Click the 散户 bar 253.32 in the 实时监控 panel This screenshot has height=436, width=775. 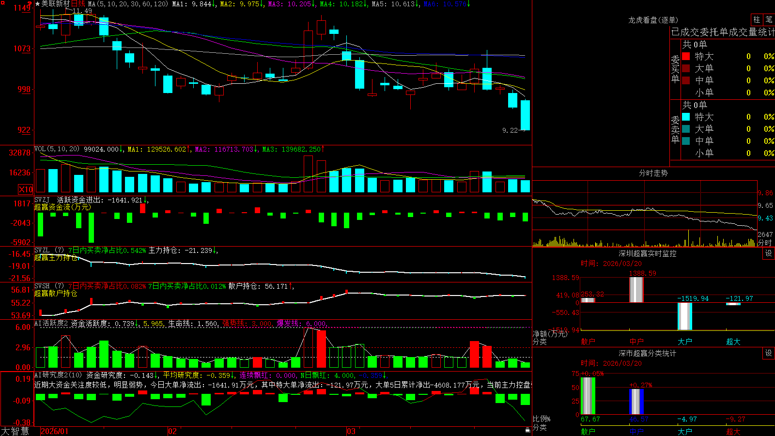pos(588,300)
